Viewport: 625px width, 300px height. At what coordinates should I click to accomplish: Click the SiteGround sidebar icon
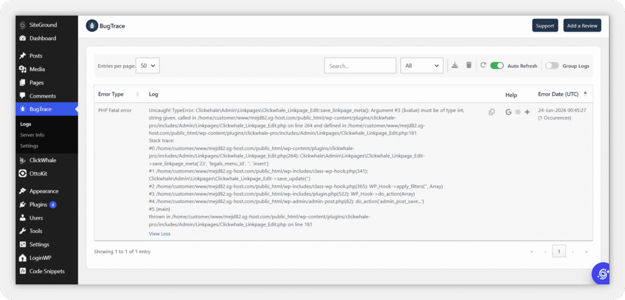tap(23, 25)
